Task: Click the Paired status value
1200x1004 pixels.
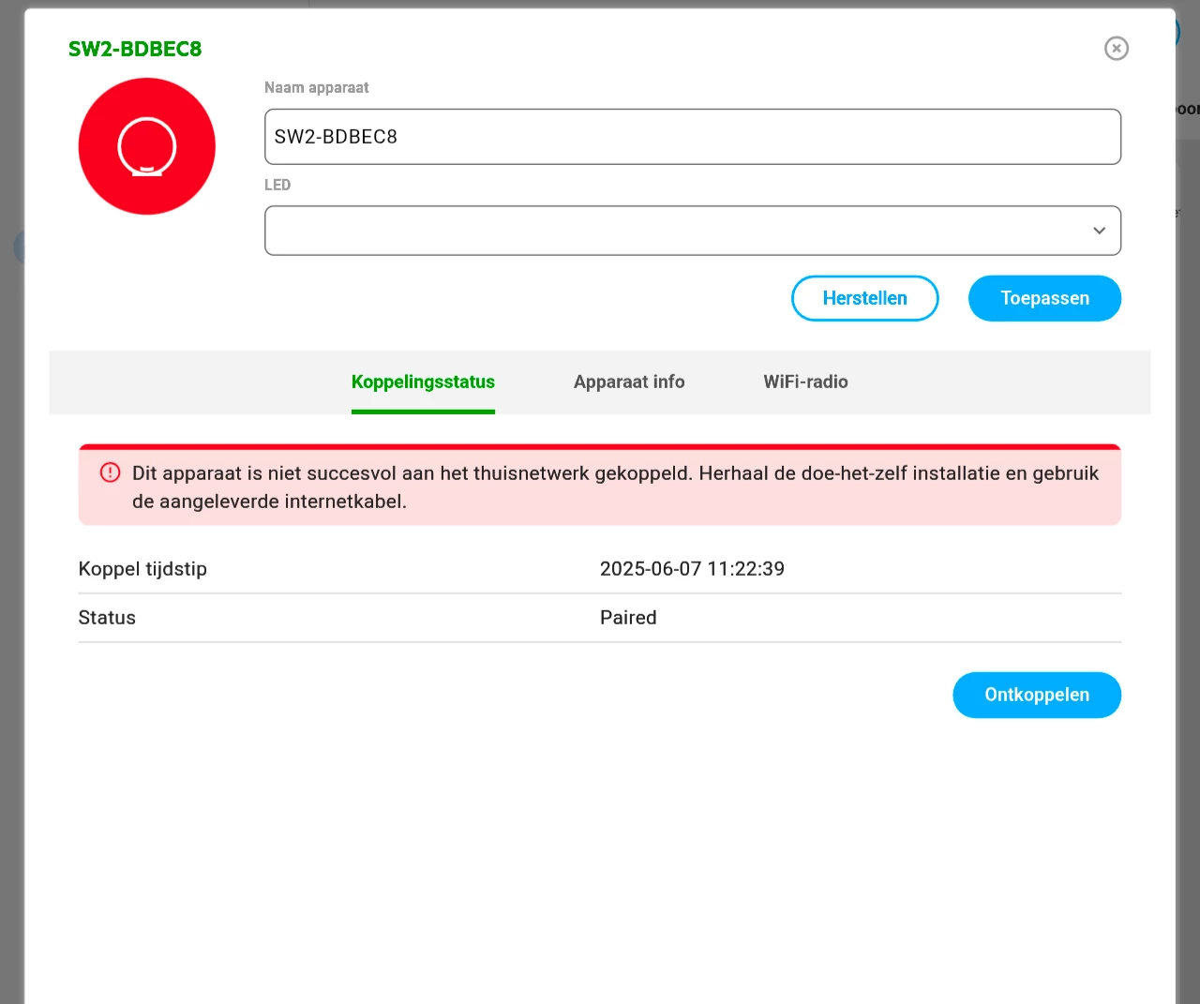Action: point(628,618)
